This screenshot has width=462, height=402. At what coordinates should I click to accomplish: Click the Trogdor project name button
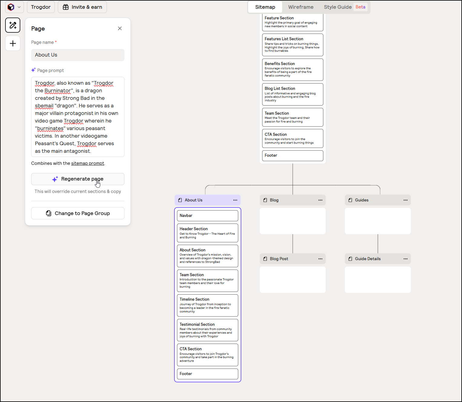click(x=41, y=7)
